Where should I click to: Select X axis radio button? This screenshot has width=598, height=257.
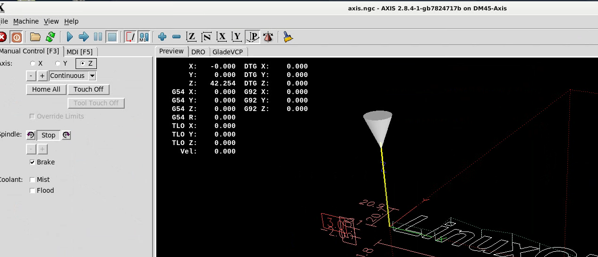tap(33, 63)
